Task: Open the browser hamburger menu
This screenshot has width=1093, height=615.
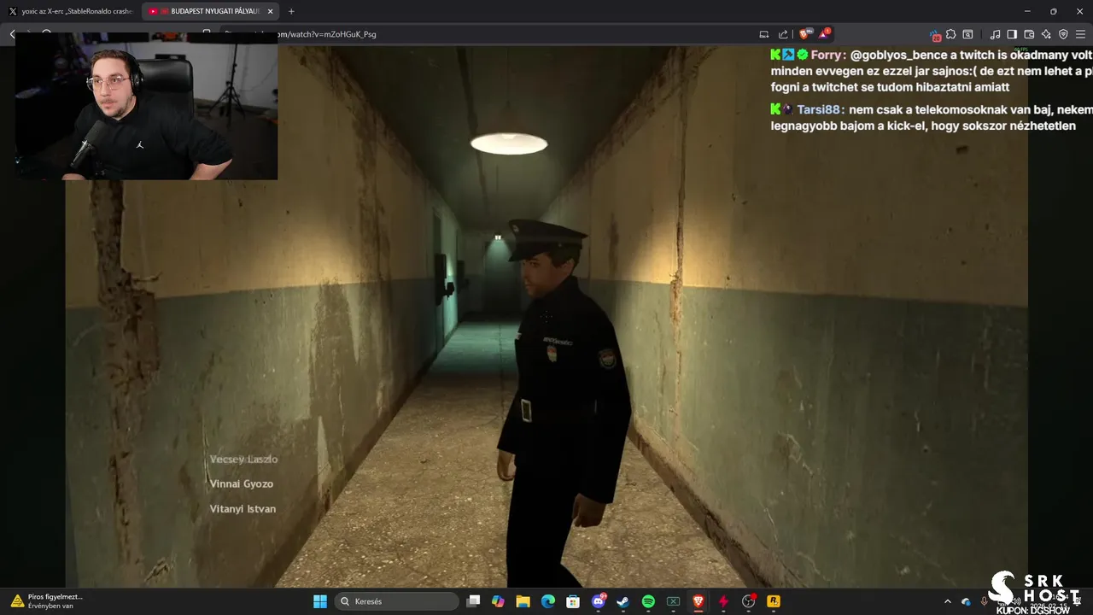Action: 1080,34
